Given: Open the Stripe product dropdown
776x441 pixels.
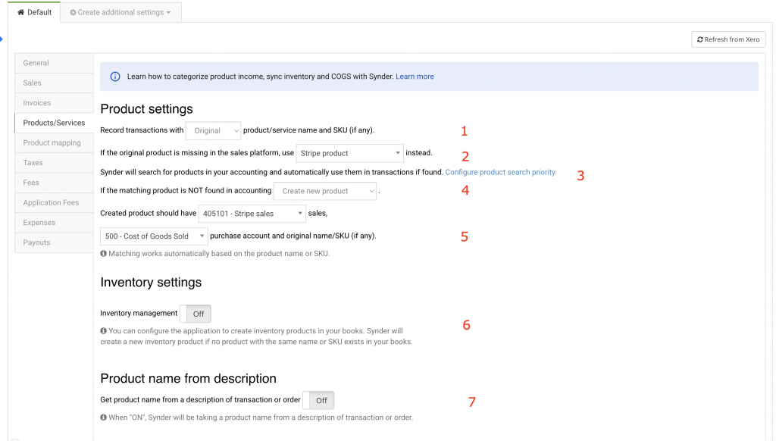Looking at the screenshot, I should 349,153.
